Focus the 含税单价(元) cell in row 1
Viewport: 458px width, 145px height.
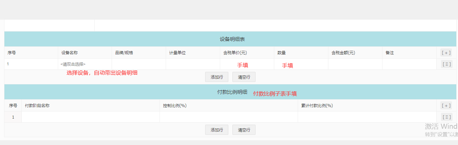[247, 64]
